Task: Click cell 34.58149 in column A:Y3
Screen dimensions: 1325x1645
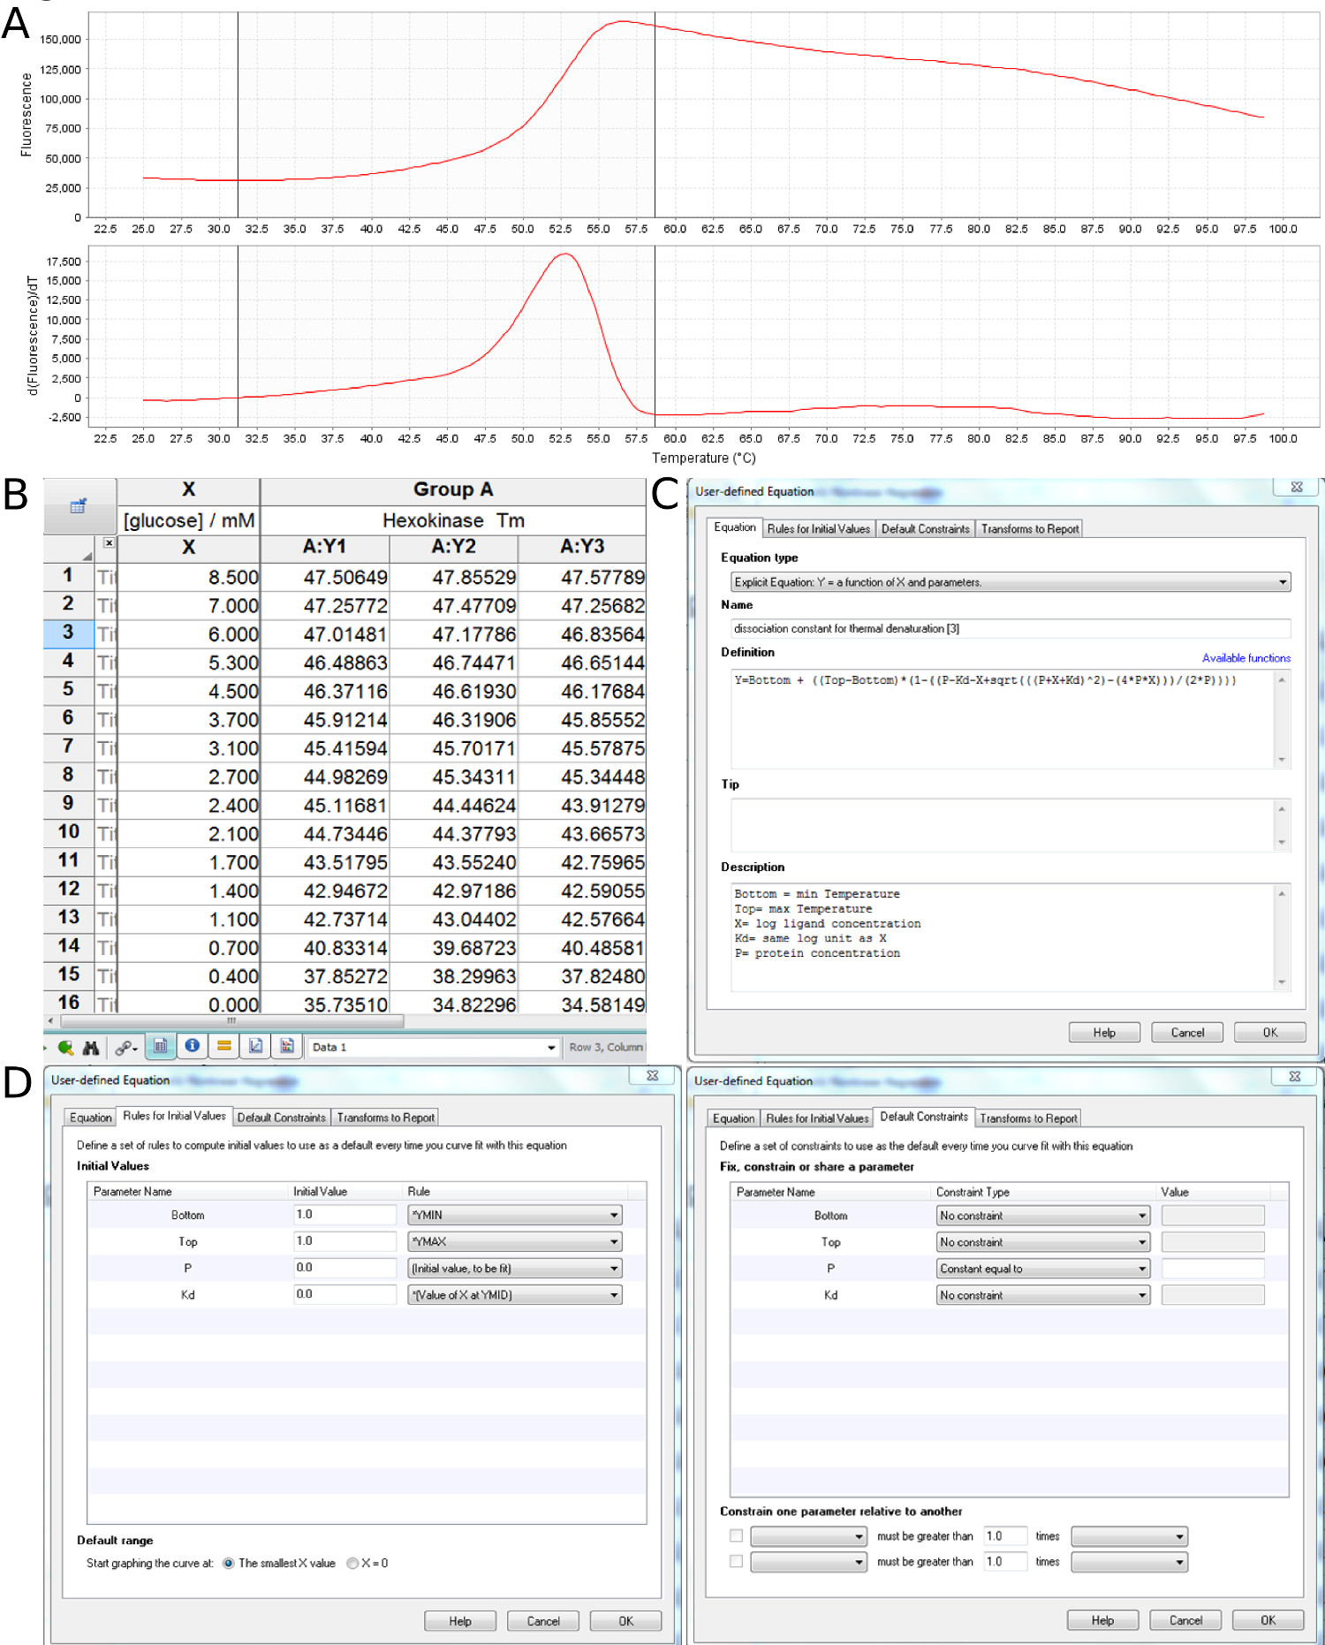Action: click(x=582, y=1004)
